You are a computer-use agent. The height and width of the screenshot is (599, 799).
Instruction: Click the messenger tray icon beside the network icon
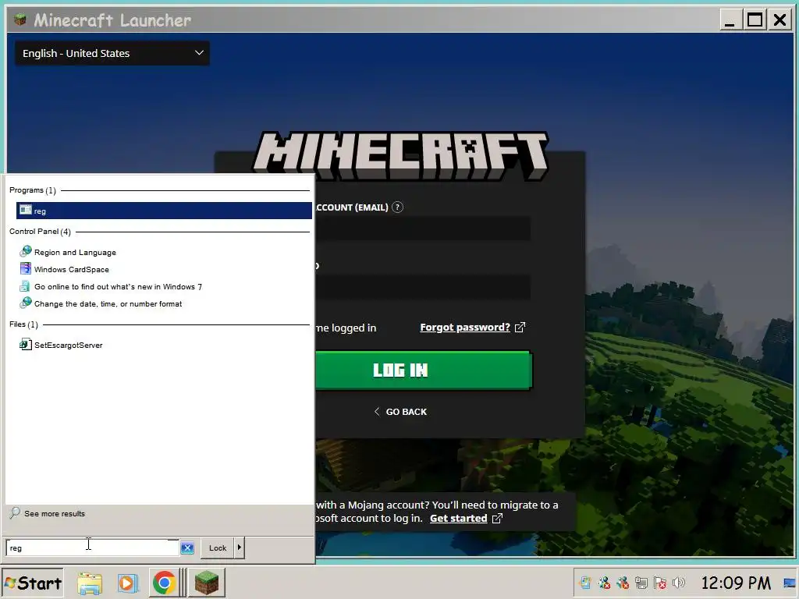point(623,583)
